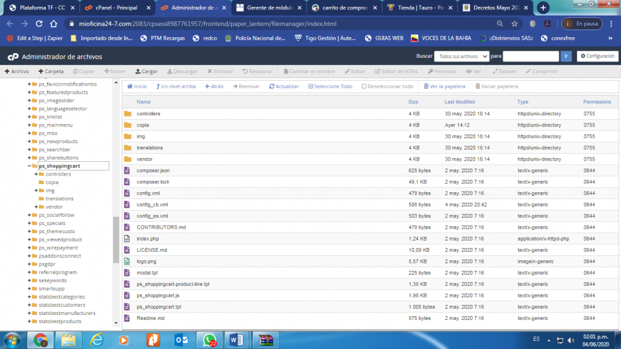Click the Cargar upload button

pos(146,71)
